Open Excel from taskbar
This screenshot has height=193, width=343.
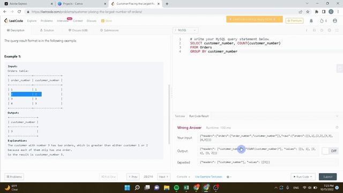[186, 188]
